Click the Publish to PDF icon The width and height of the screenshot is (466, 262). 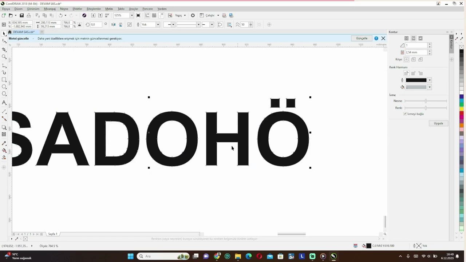[107, 15]
